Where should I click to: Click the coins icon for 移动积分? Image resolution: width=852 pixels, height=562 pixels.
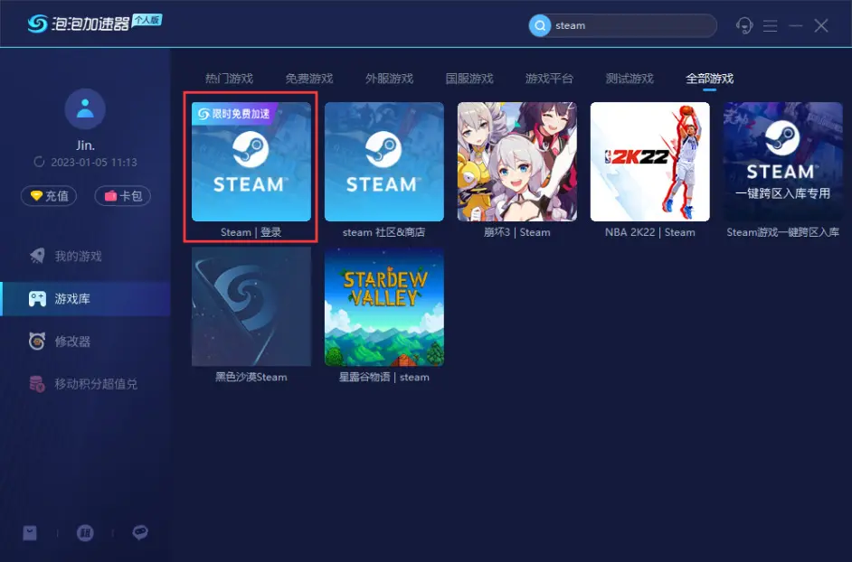(37, 384)
